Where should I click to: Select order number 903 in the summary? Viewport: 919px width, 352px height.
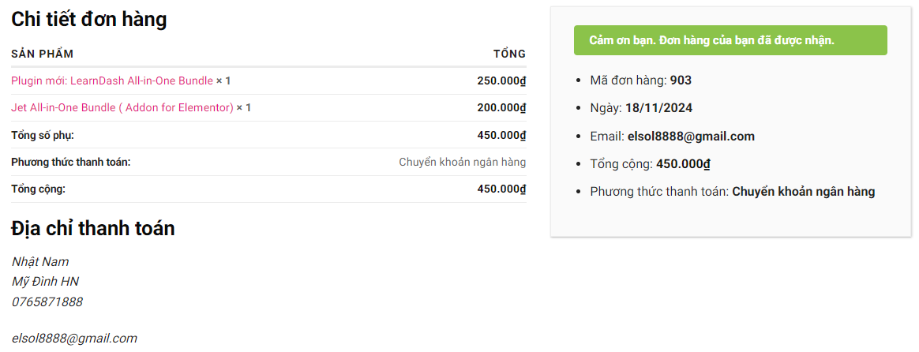[x=681, y=81]
